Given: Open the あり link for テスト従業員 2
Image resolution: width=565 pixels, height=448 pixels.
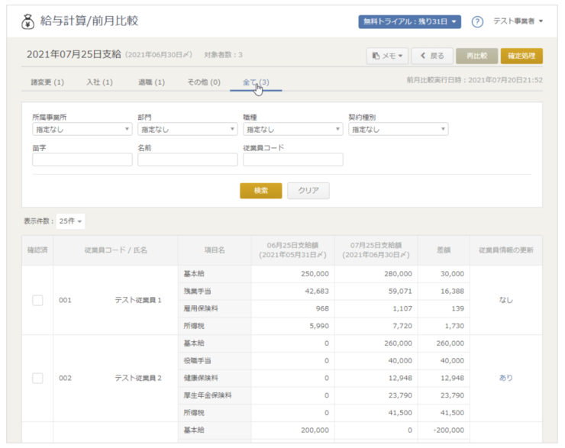Looking at the screenshot, I should click(x=505, y=378).
